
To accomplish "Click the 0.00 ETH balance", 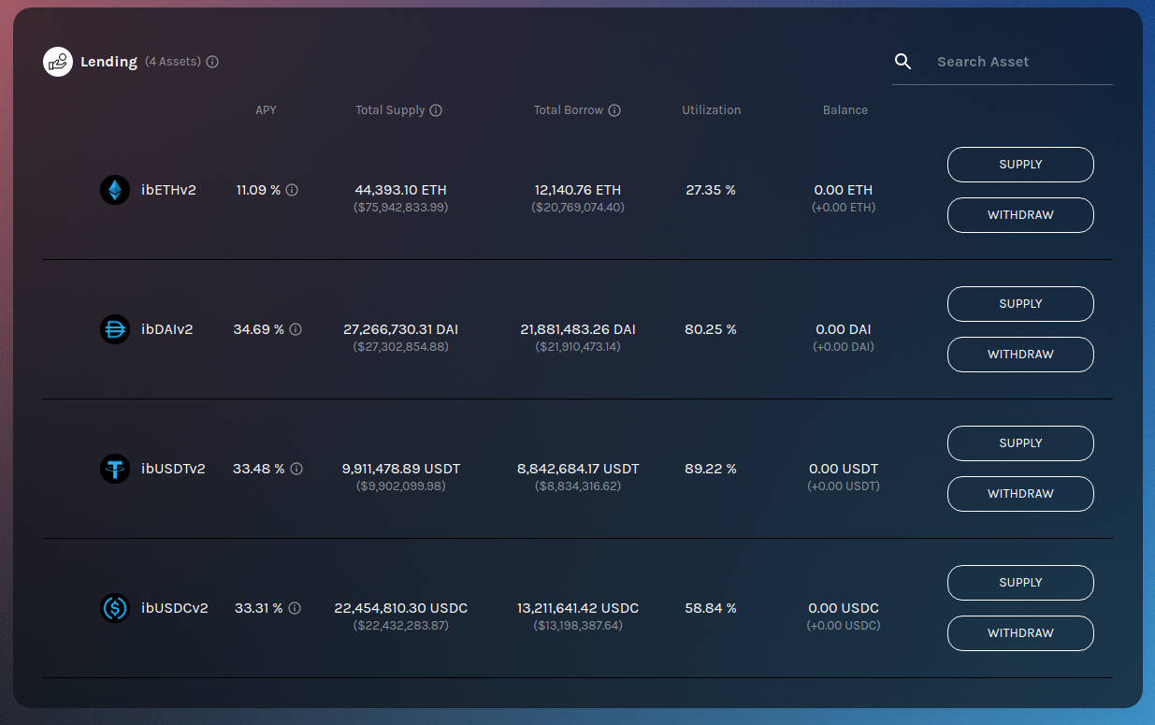I will pyautogui.click(x=844, y=190).
